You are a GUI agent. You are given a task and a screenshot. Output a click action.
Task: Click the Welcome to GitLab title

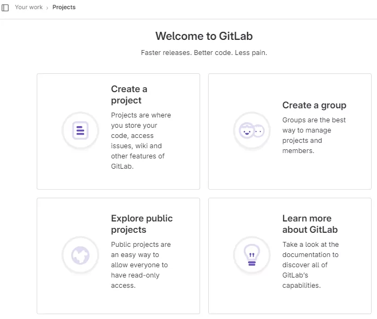pos(204,36)
